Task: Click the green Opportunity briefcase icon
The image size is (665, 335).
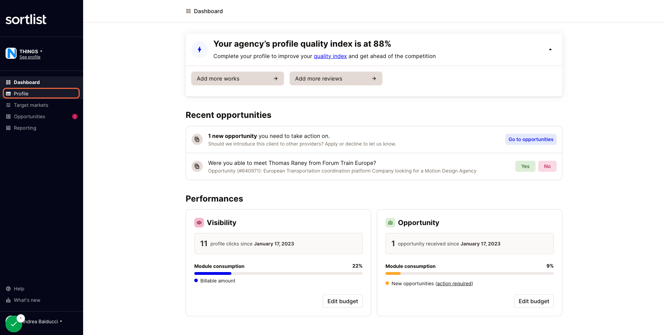Action: (x=390, y=223)
